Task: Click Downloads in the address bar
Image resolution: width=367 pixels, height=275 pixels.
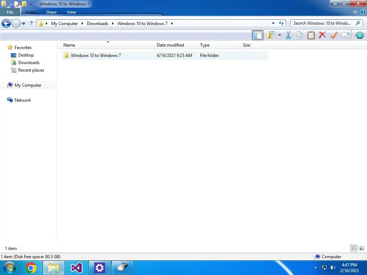Action: pyautogui.click(x=97, y=23)
